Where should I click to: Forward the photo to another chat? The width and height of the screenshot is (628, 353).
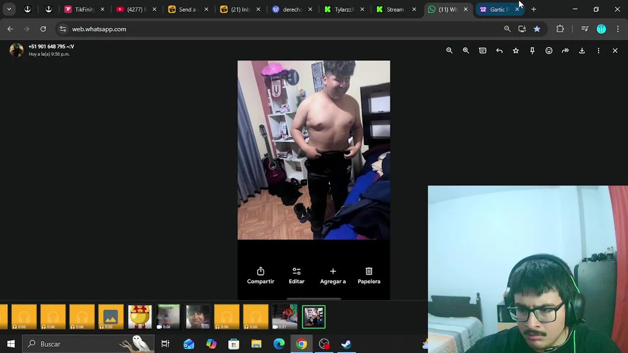pos(565,50)
